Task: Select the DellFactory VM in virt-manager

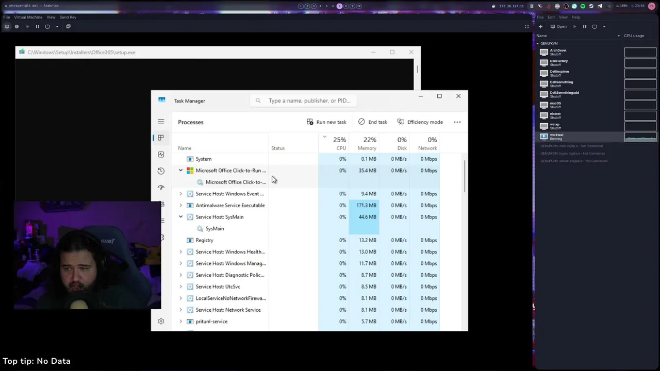Action: coord(596,63)
